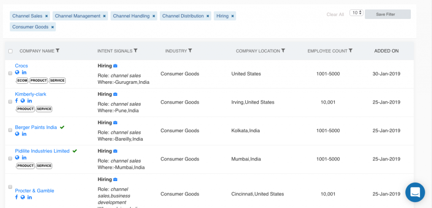Open the Pidilite Industries LinkedIn icon
432x208 pixels.
24,157
